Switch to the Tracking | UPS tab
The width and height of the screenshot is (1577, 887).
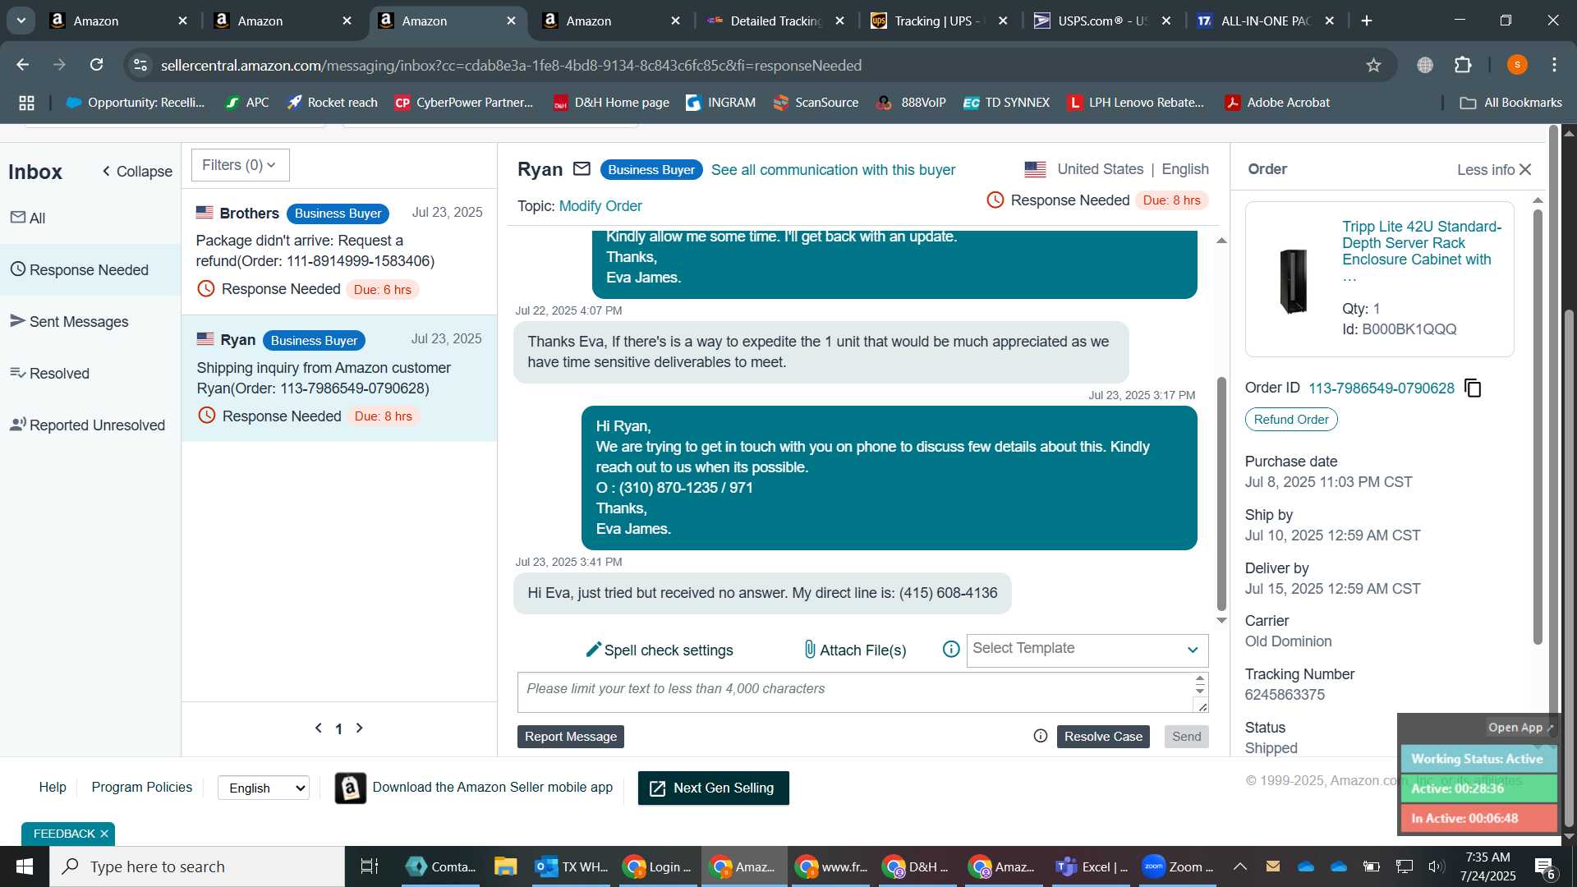pyautogui.click(x=939, y=21)
